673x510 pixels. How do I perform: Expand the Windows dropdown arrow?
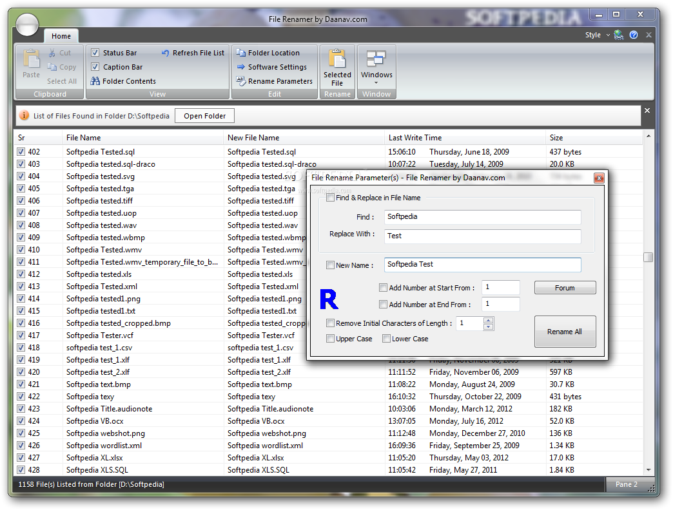[x=376, y=82]
